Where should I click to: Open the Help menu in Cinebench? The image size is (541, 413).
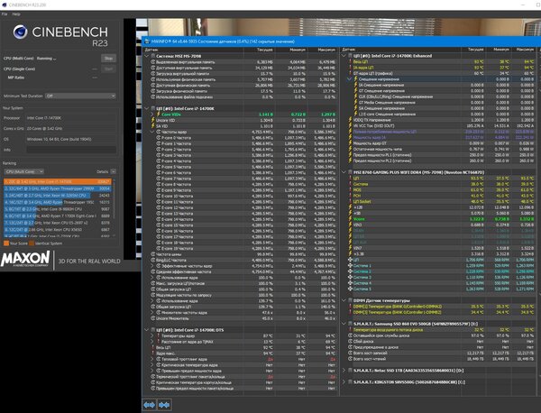tap(16, 14)
